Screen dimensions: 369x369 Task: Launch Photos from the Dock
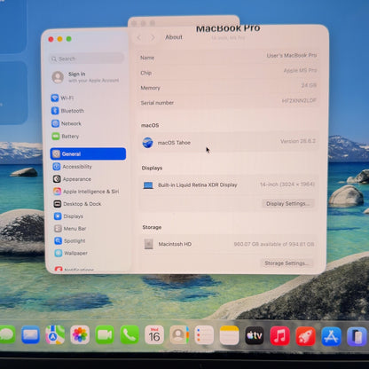coord(80,335)
